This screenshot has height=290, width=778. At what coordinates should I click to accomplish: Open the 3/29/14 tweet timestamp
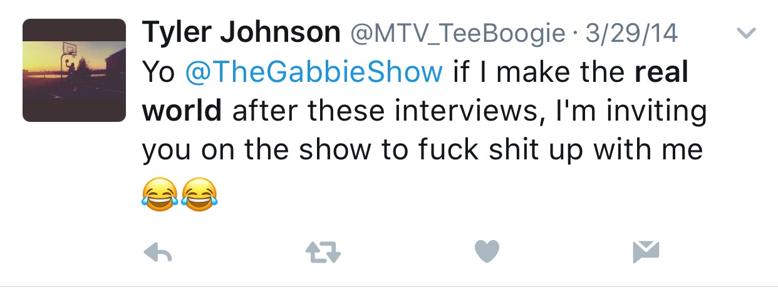631,34
